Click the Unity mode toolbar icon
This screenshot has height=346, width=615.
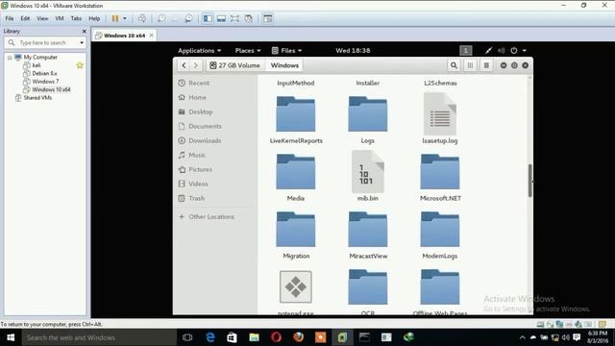(x=248, y=18)
